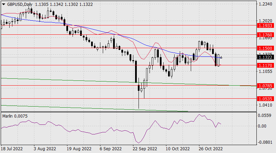
Task: Select the 1.1500 red price level label
Action: pos(265,48)
